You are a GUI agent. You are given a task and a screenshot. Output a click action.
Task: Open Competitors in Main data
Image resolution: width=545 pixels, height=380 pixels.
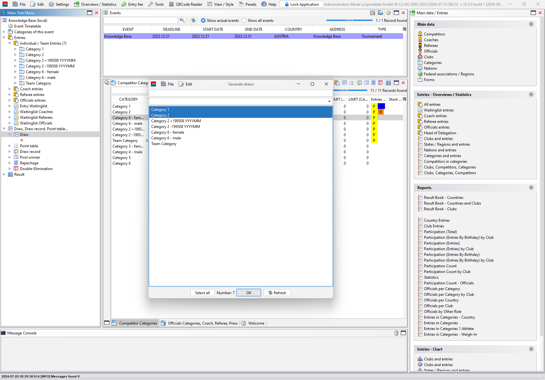434,34
